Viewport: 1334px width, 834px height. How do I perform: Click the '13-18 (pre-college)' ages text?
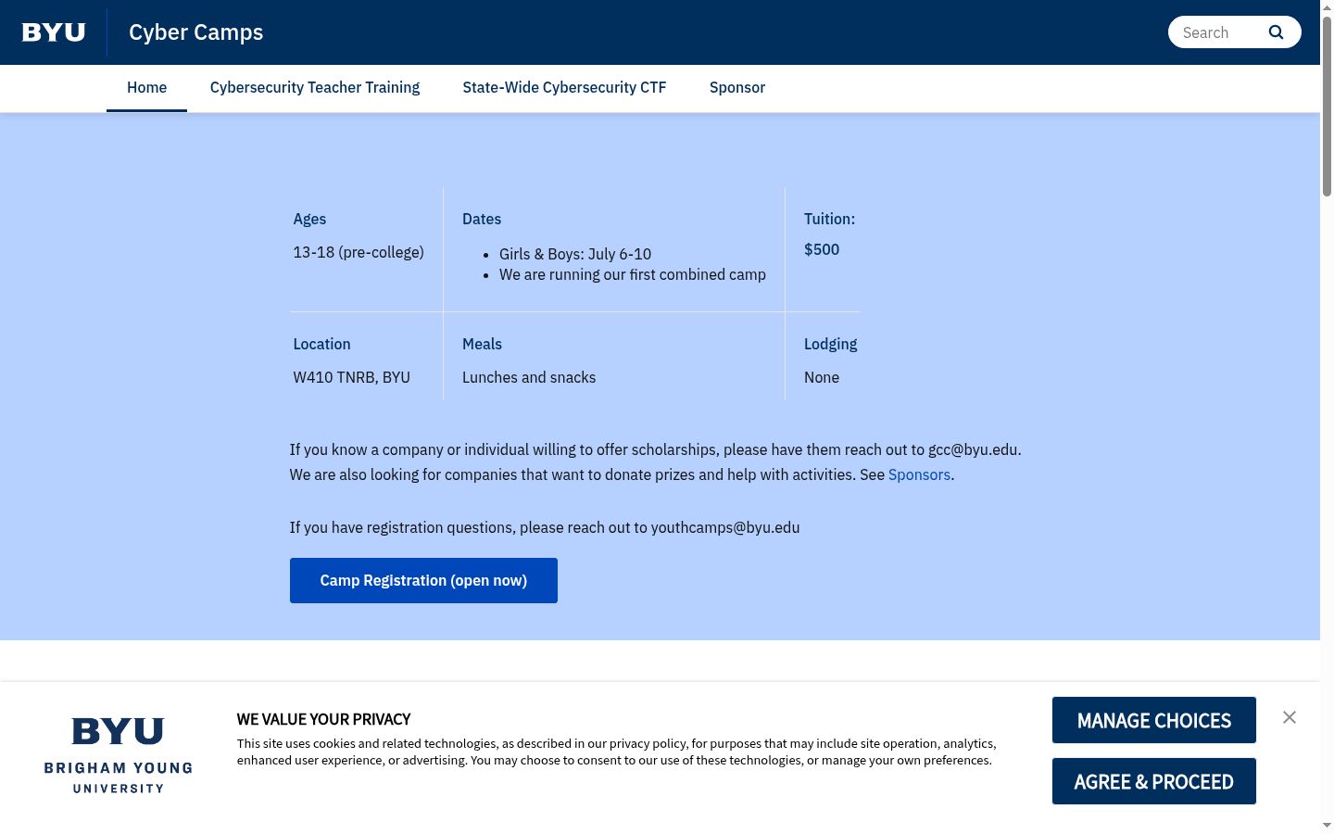[x=359, y=252]
